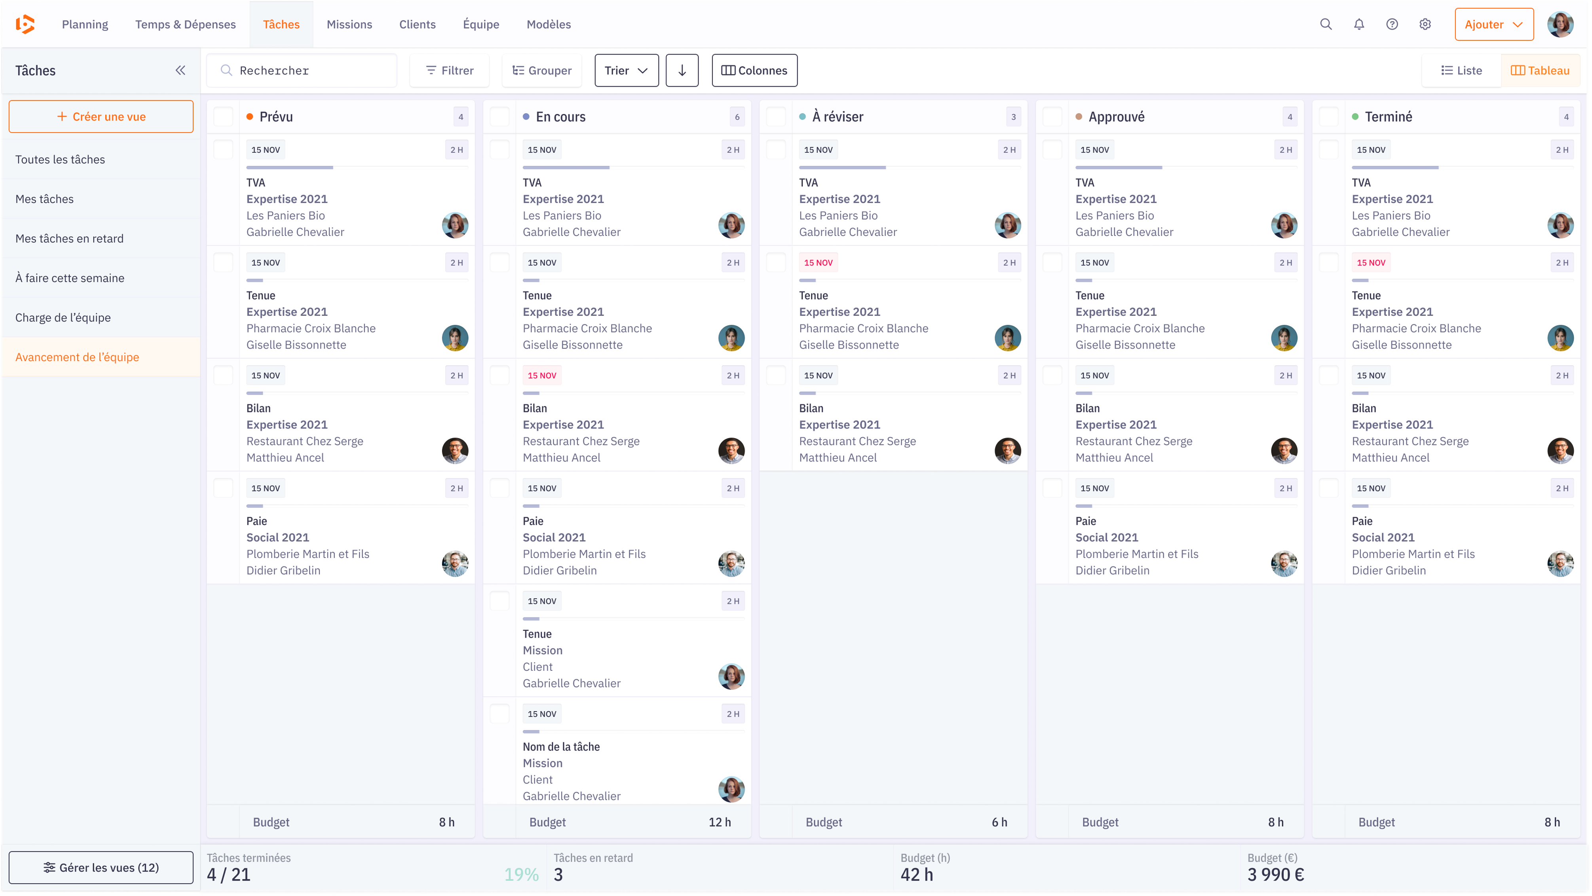Open Avancement de l'équipe view
Image resolution: width=1592 pixels, height=896 pixels.
[101, 357]
